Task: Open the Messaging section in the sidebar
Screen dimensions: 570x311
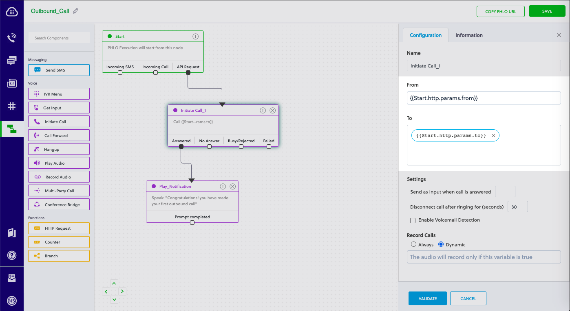Action: [12, 61]
